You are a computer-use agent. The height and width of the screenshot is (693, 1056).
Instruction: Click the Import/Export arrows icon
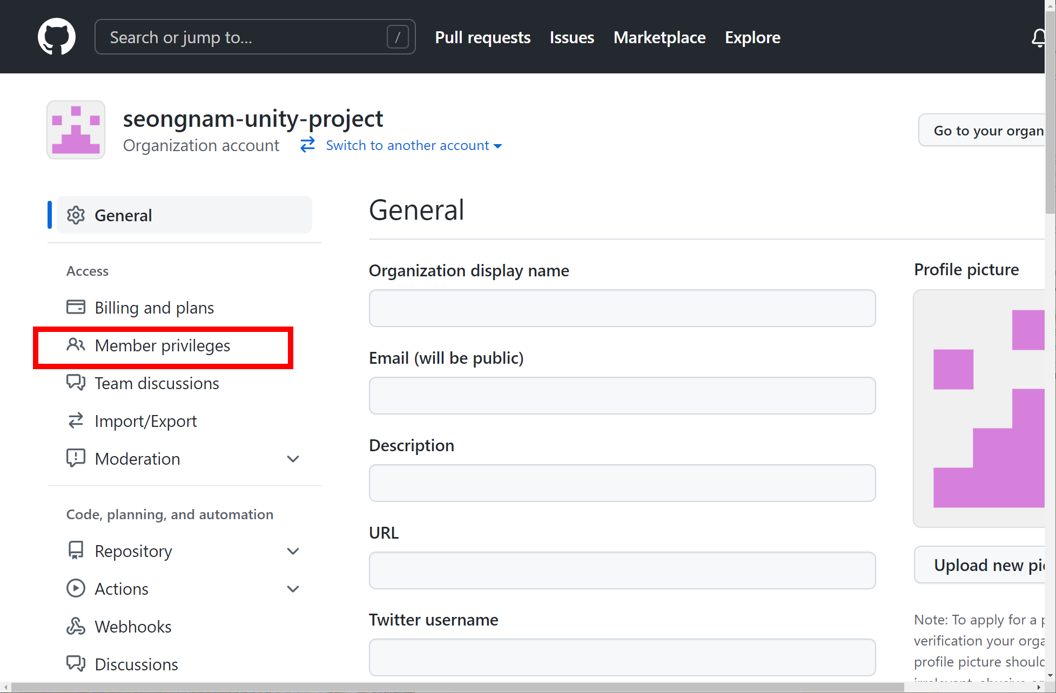click(76, 420)
